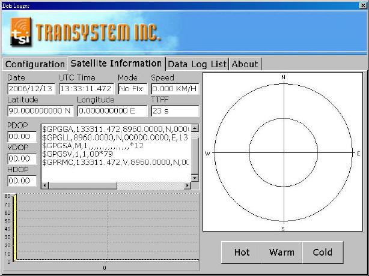369x276 pixels.
Task: Click the Warm start button
Action: (282, 252)
